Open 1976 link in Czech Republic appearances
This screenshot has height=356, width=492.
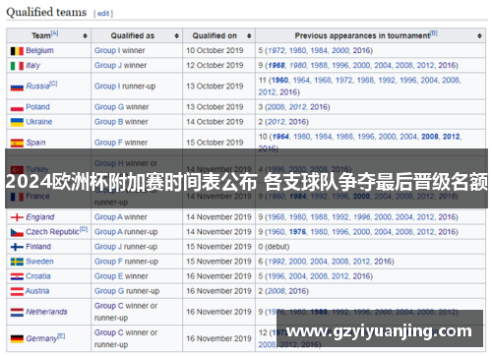(297, 232)
